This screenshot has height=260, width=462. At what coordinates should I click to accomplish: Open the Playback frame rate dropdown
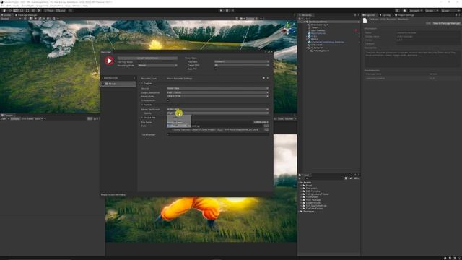pos(242,61)
